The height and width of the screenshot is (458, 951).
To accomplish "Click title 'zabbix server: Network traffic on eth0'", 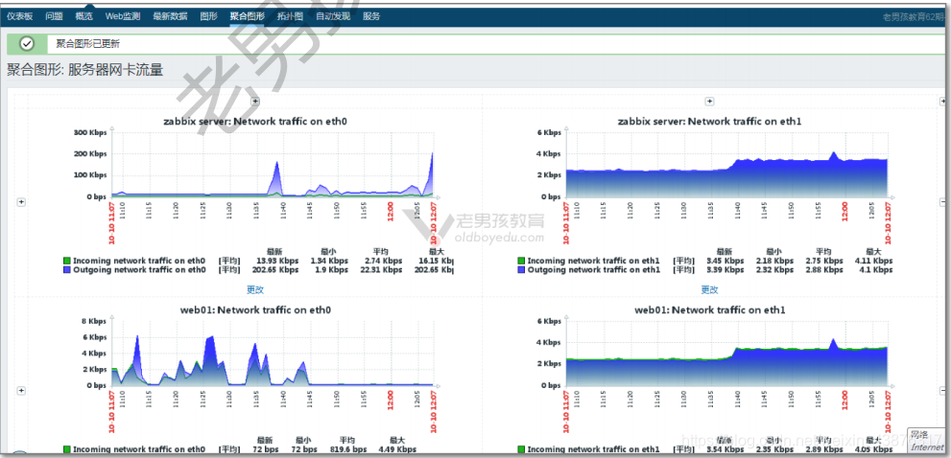I will [x=255, y=121].
